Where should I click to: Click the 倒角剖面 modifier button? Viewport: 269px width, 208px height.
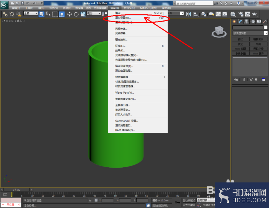tap(241, 54)
